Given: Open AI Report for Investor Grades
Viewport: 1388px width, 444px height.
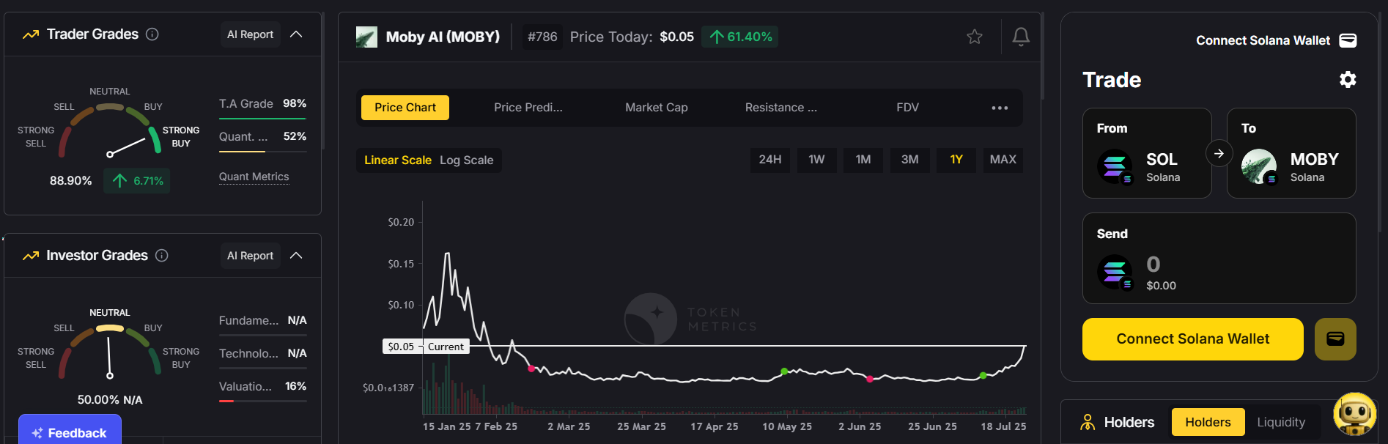Looking at the screenshot, I should (x=250, y=256).
